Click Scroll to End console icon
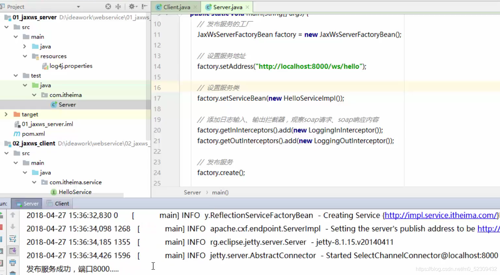This screenshot has height=275, width=500. tap(13, 251)
